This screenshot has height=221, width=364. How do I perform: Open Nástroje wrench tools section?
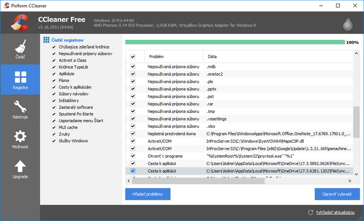20,110
